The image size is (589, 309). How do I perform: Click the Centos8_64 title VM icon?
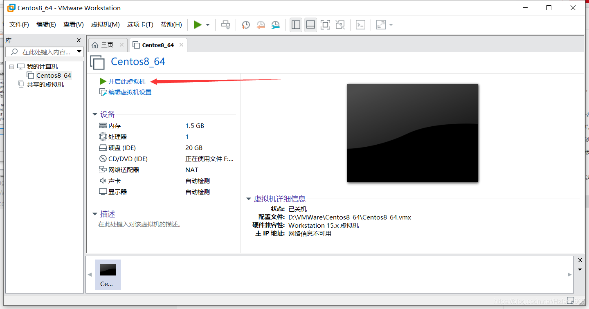(x=97, y=62)
